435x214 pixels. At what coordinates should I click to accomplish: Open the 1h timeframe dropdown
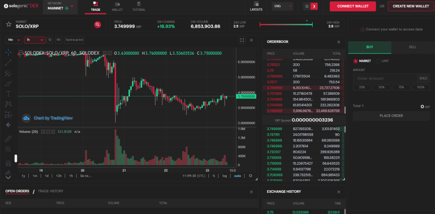35,40
